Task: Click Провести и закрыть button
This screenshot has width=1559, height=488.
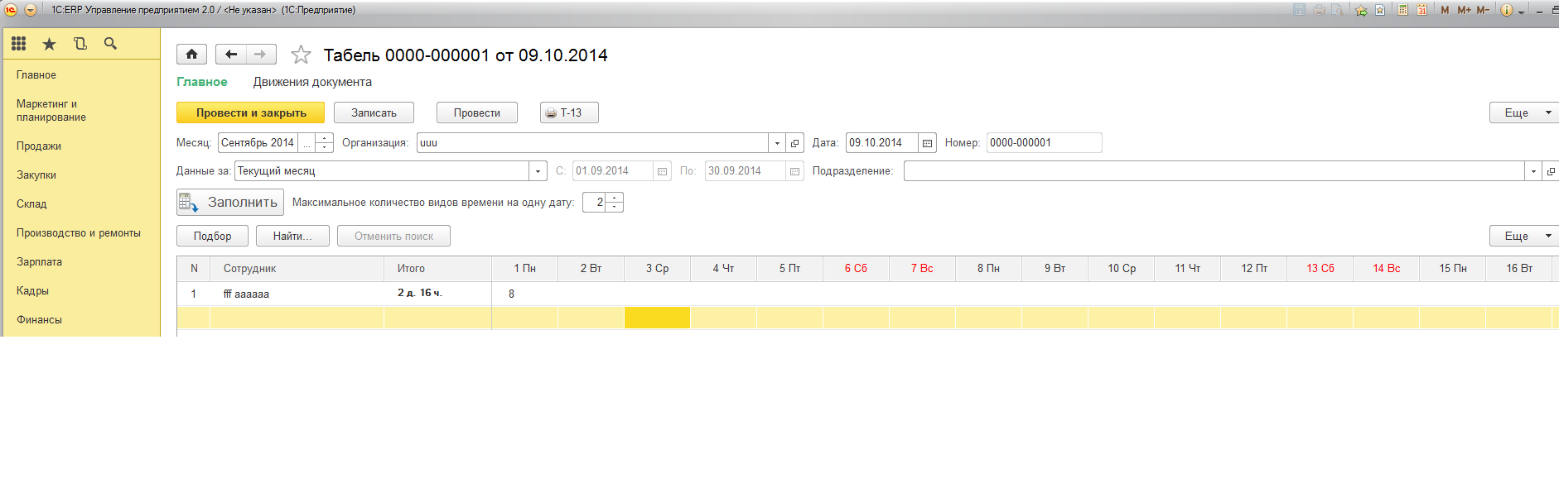Action: [x=250, y=113]
